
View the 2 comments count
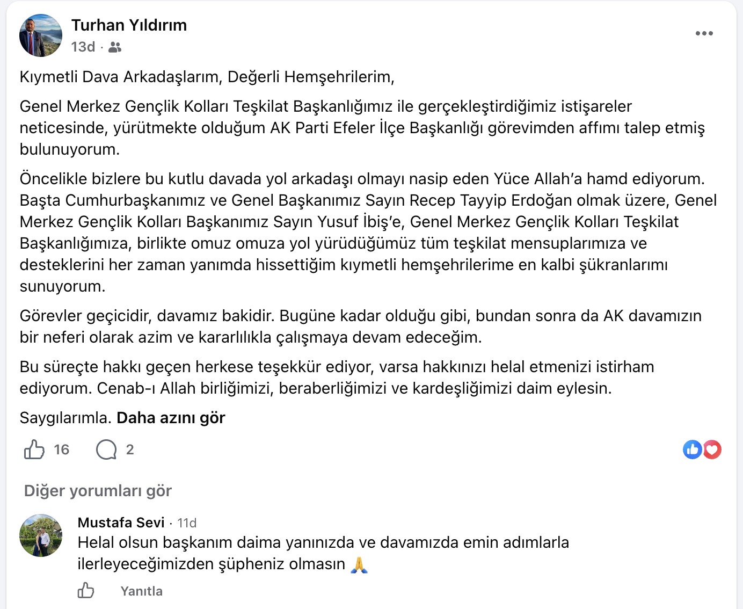[x=130, y=450]
